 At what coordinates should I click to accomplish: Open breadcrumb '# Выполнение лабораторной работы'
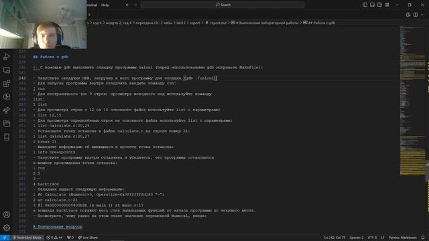click(265, 23)
